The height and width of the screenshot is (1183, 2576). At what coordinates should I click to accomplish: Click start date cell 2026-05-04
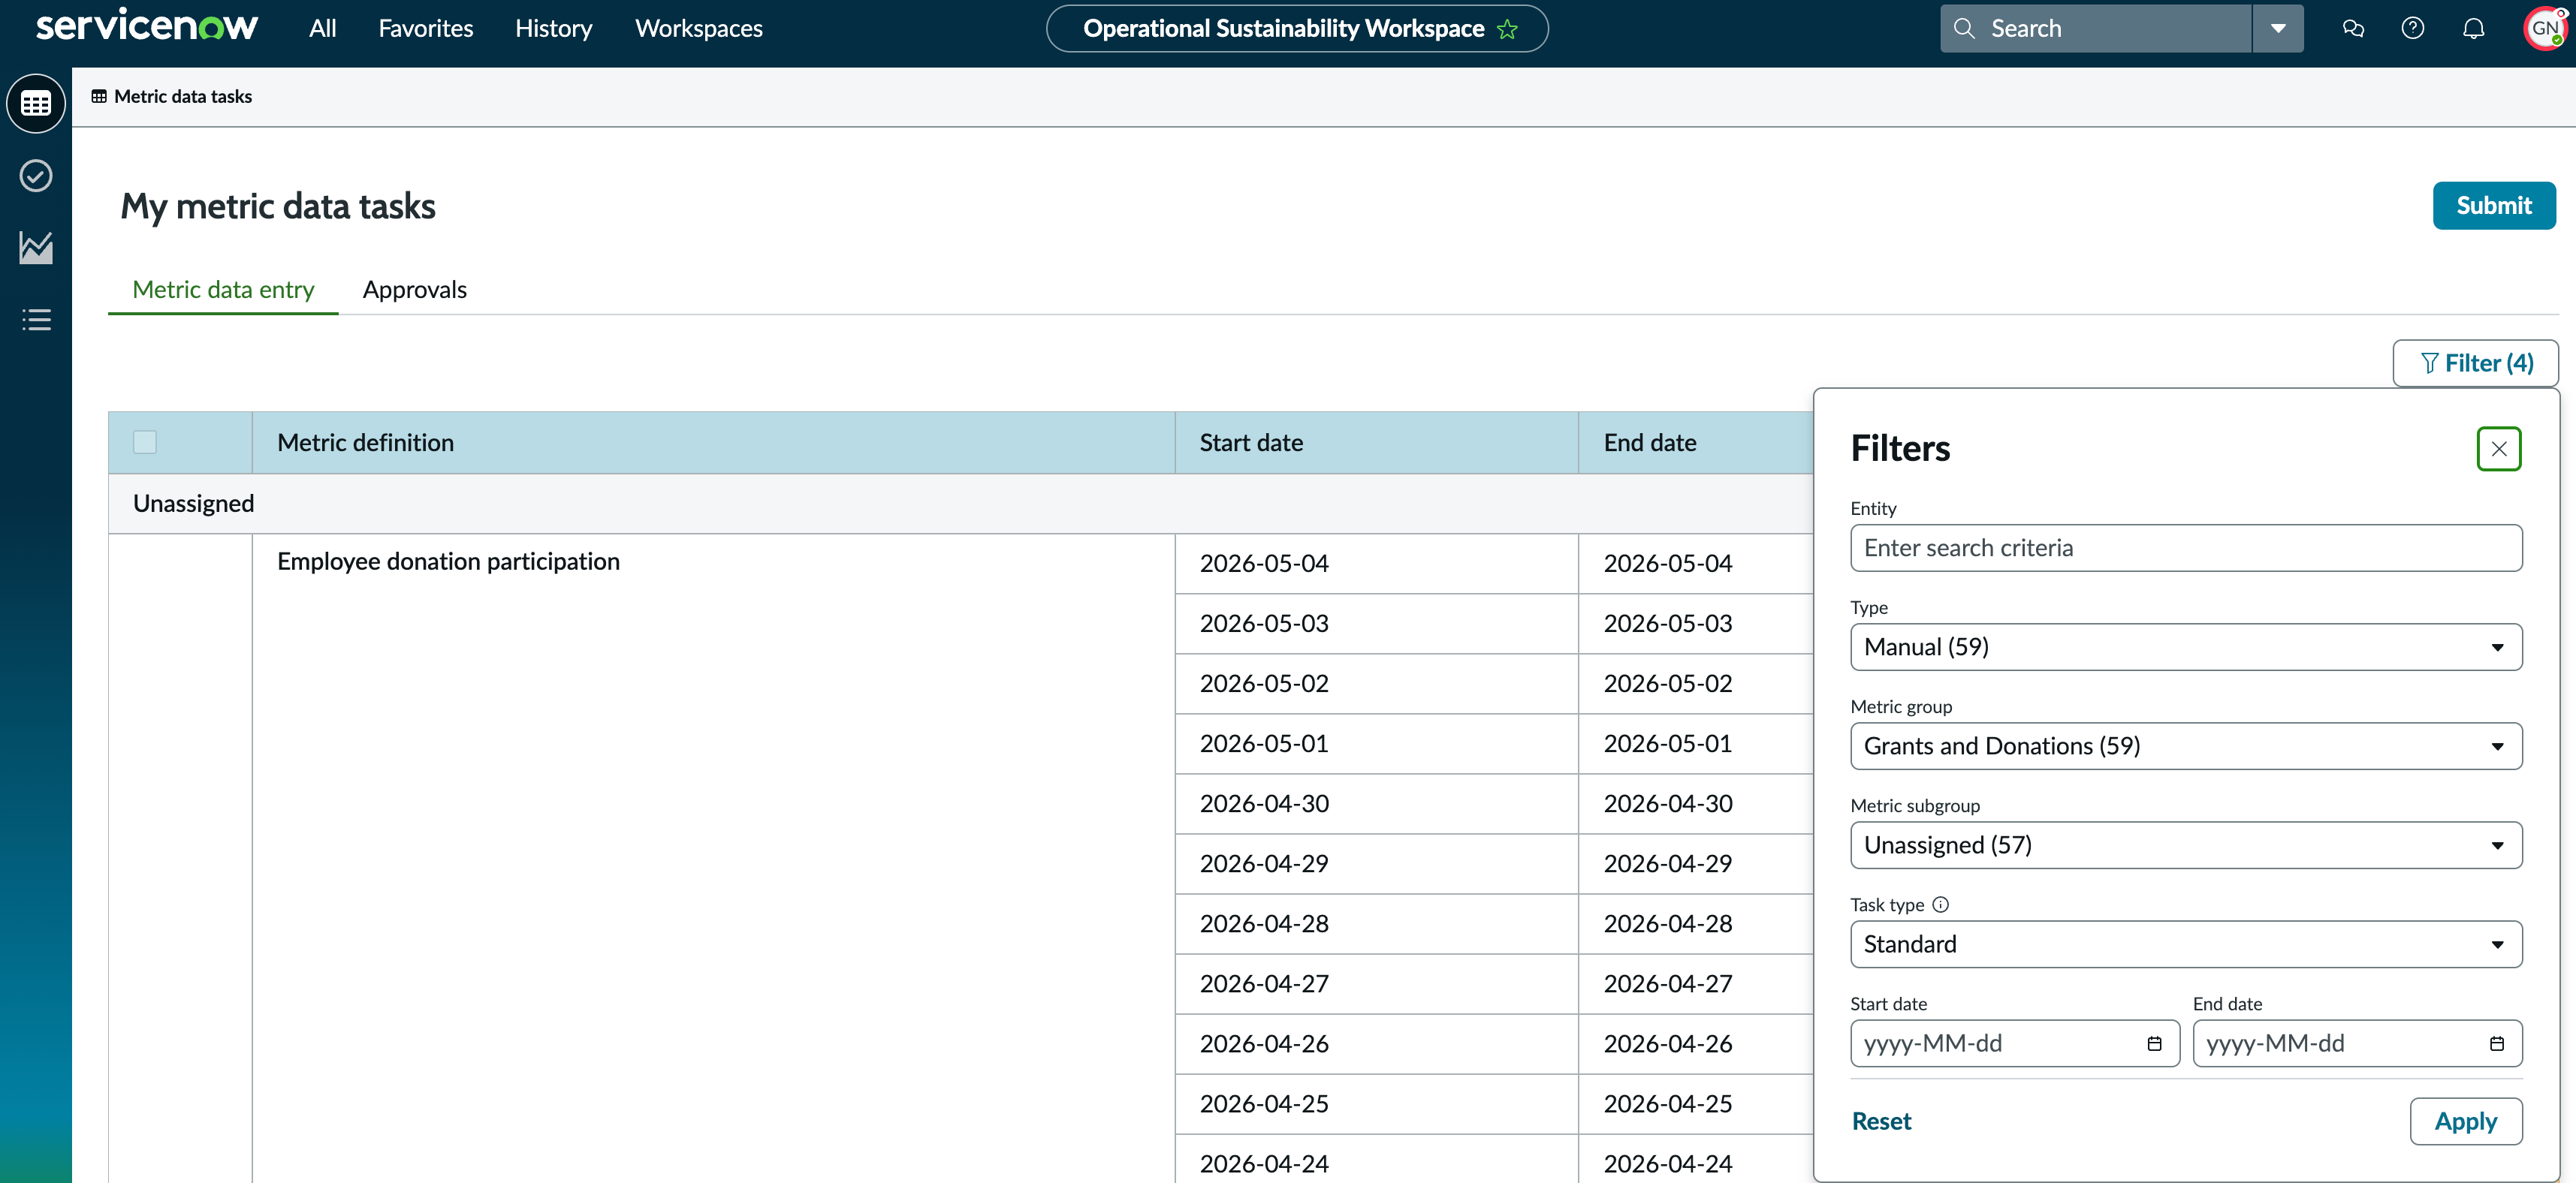point(1376,564)
